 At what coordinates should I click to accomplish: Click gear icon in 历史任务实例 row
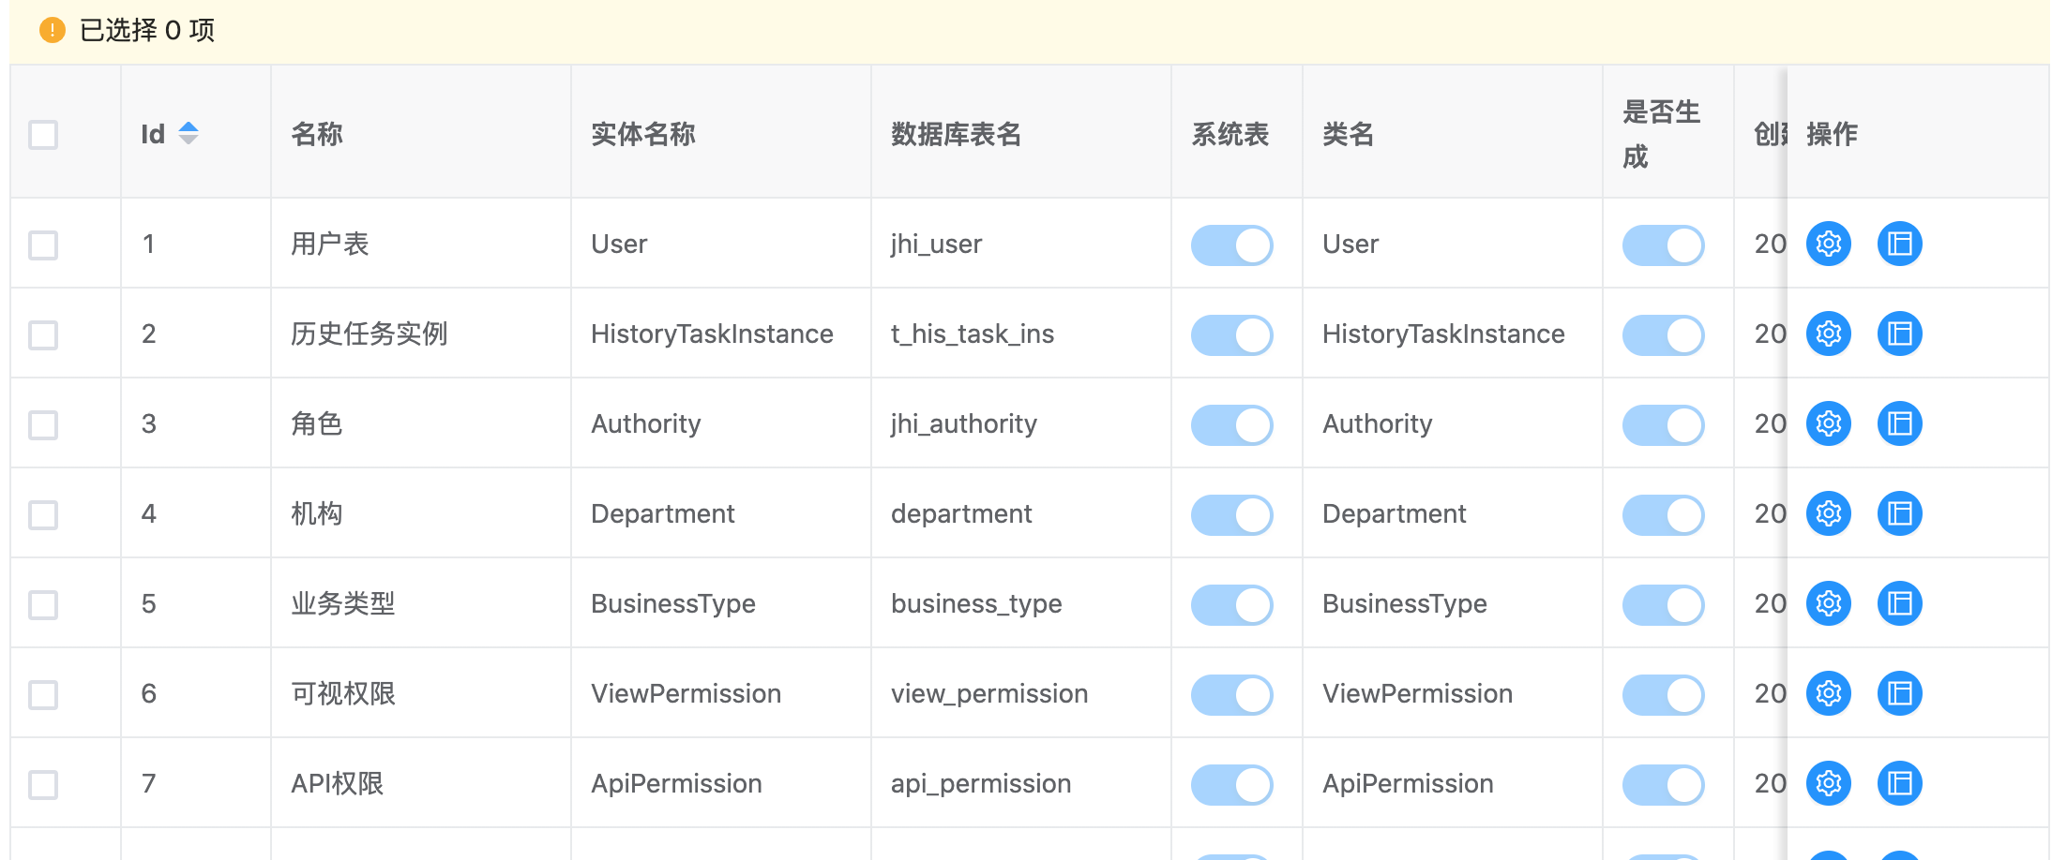point(1828,334)
